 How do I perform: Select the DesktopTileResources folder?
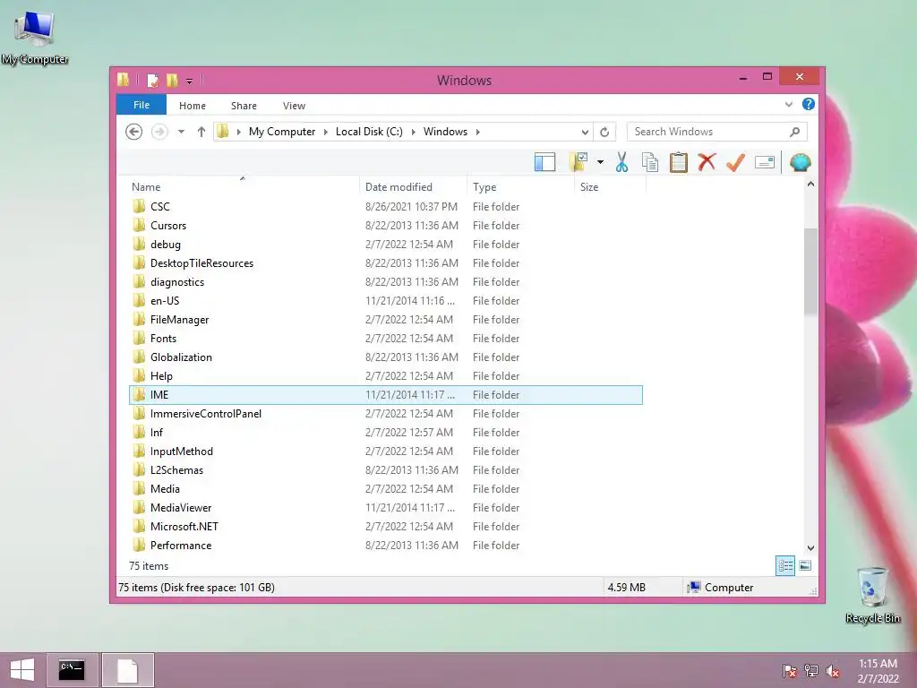pos(385,262)
